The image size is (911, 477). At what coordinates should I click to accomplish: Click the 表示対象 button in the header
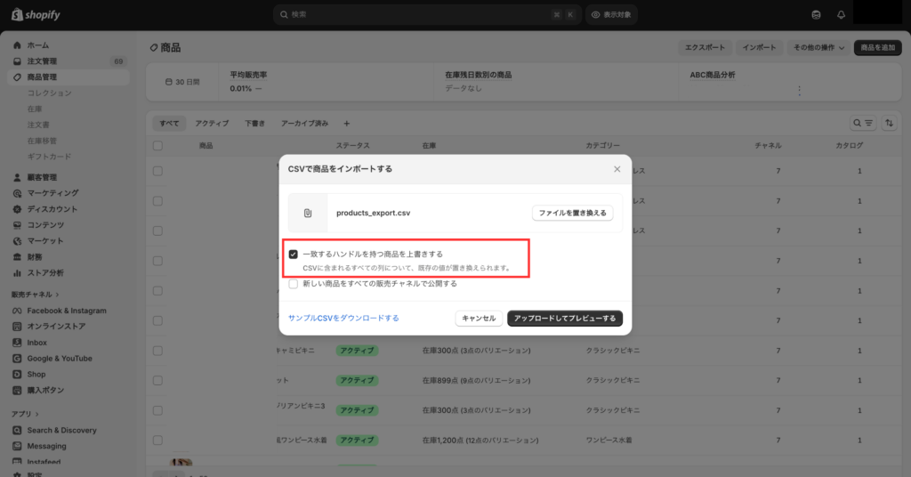tap(611, 14)
